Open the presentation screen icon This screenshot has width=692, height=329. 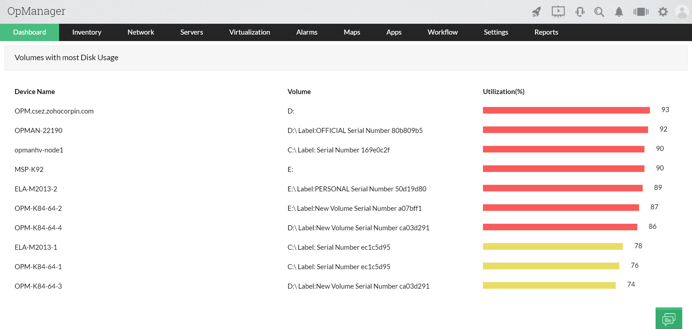click(558, 12)
